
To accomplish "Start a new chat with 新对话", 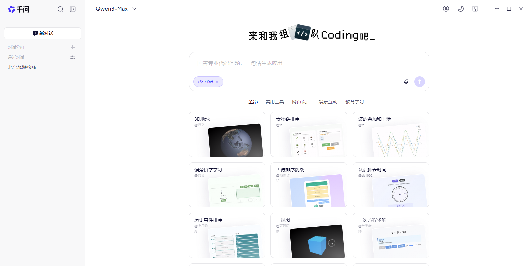I will pyautogui.click(x=43, y=33).
